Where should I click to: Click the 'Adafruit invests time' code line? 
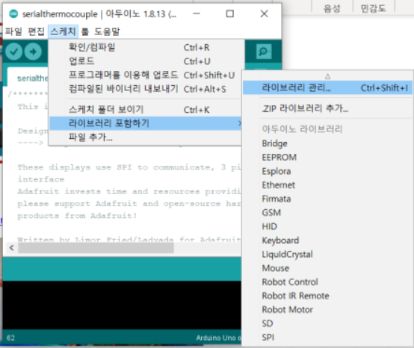[x=129, y=191]
